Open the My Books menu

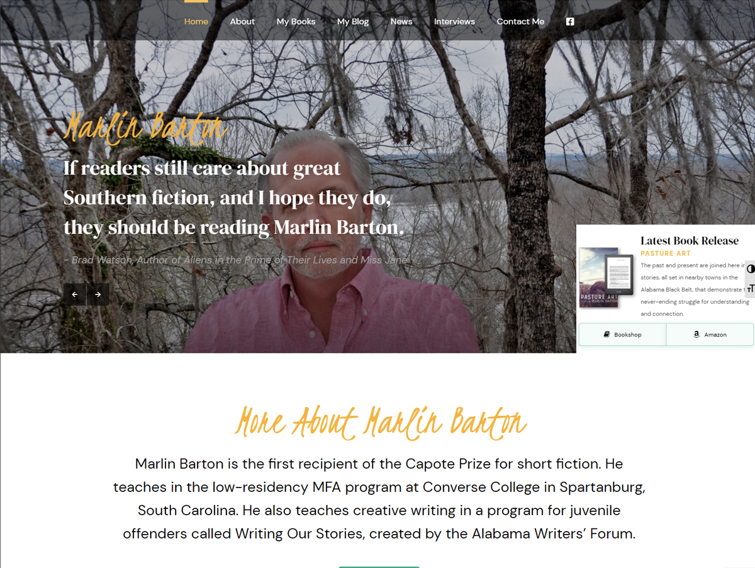(296, 21)
